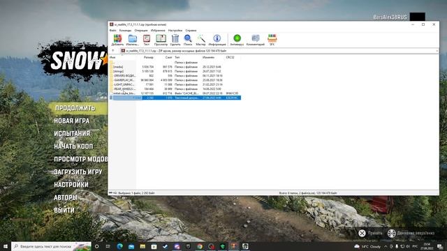
Task: Click the taskbar clock and date
Action: point(427,246)
